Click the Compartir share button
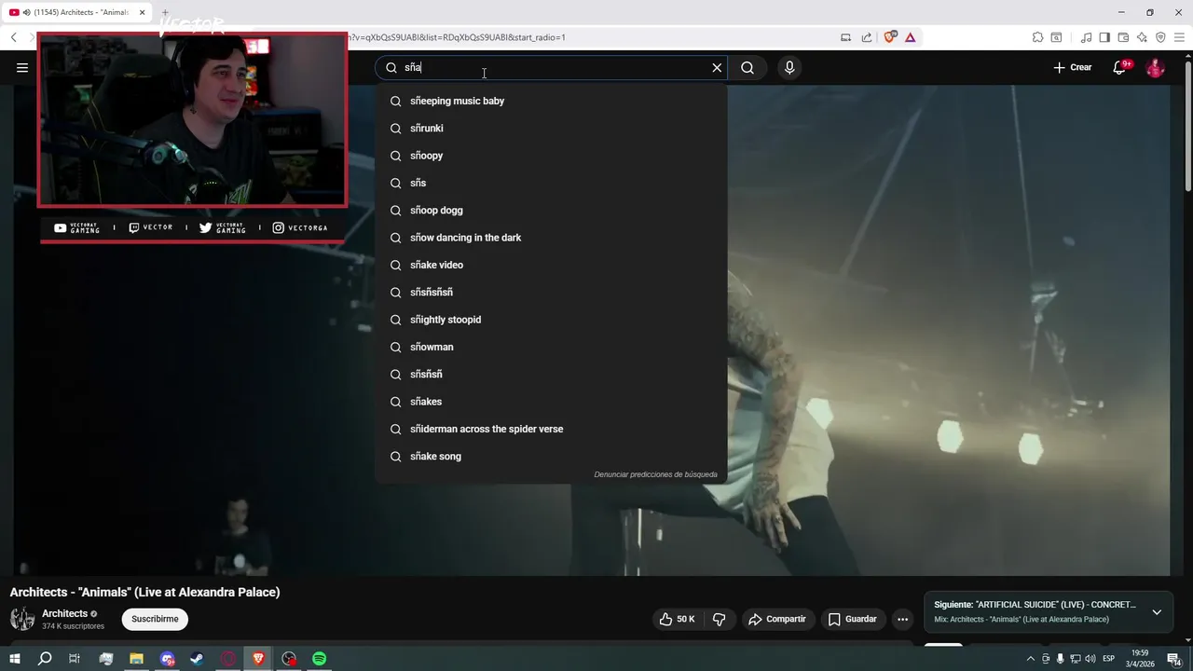1193x671 pixels. (778, 619)
